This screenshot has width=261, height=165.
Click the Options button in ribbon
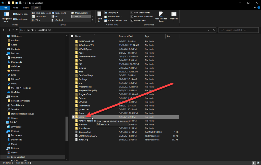(174, 16)
